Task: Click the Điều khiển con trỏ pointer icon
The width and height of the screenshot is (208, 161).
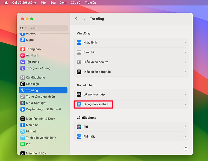Action: point(79,62)
